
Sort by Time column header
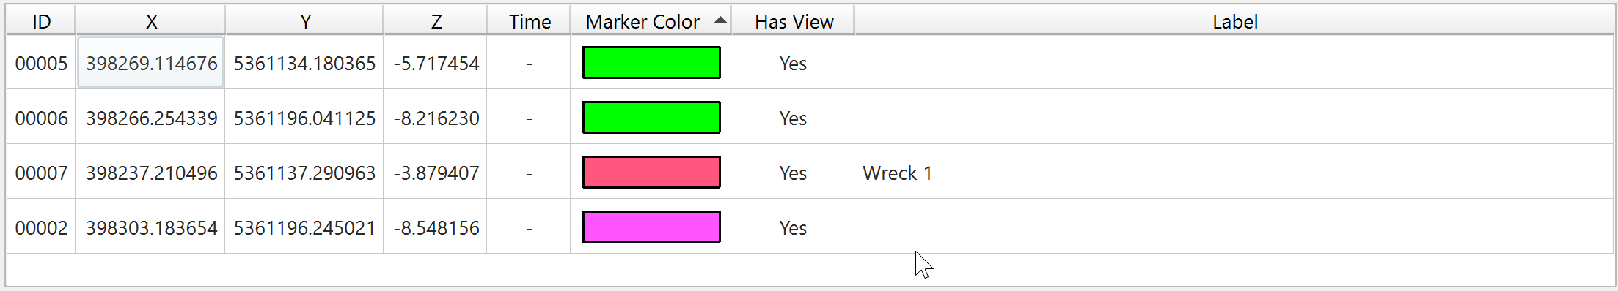[x=529, y=21]
